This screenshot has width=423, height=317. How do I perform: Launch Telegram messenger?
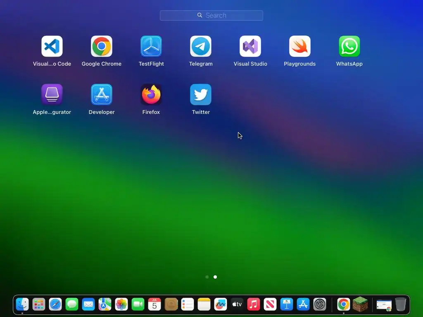coord(201,46)
